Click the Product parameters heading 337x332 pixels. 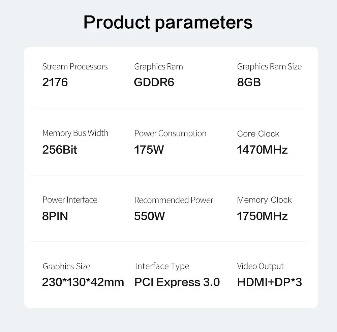(168, 23)
